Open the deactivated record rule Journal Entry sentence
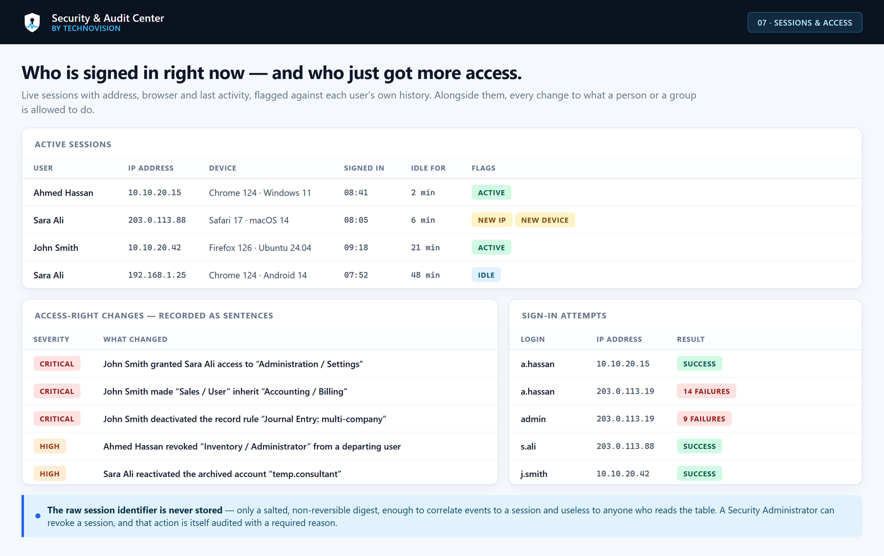 click(x=245, y=419)
